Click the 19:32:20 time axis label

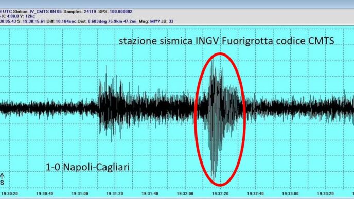(220, 194)
